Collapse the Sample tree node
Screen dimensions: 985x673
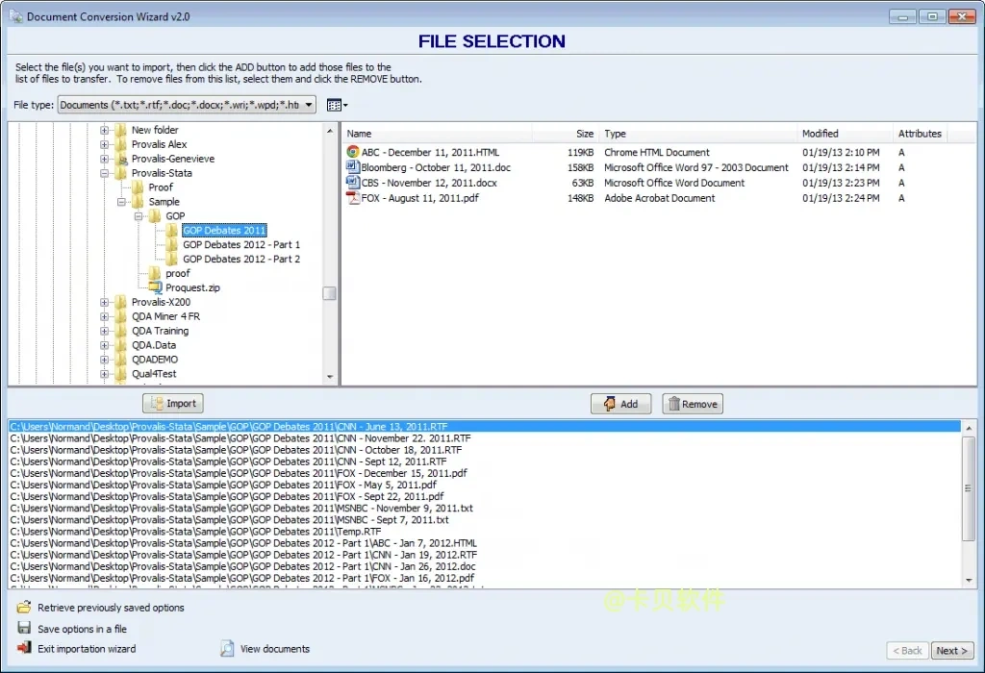point(121,202)
